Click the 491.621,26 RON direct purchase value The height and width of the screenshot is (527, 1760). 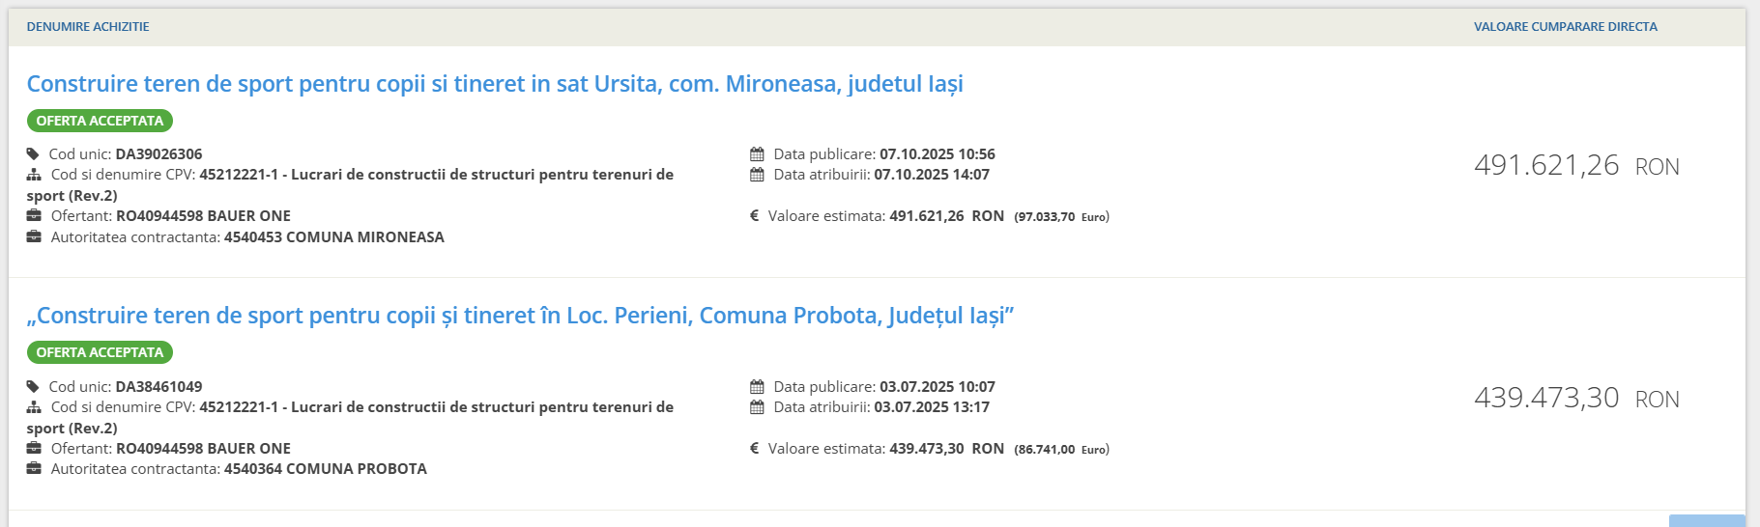1575,166
